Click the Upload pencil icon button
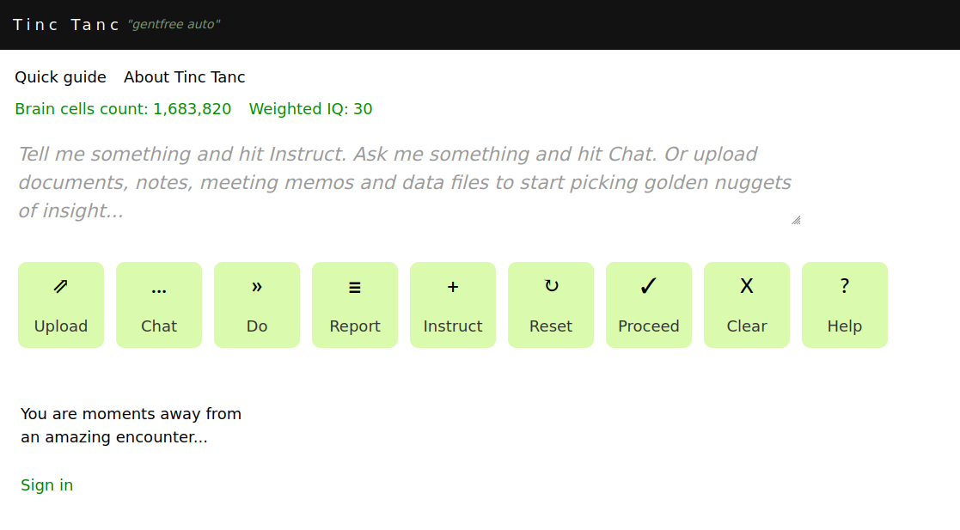960x530 pixels. 61,305
